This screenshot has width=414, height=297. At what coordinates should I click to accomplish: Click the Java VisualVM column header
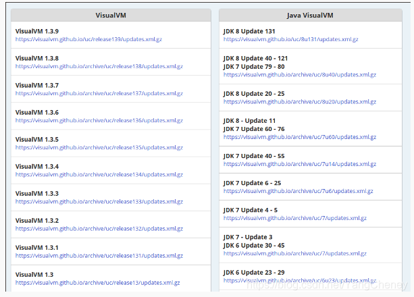click(310, 16)
